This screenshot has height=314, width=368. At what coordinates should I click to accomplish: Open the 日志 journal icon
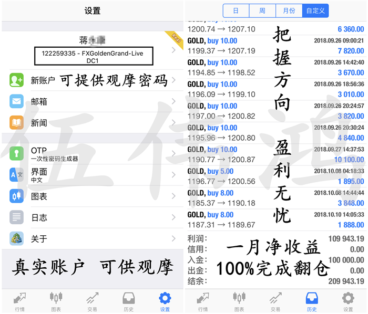coord(16,217)
